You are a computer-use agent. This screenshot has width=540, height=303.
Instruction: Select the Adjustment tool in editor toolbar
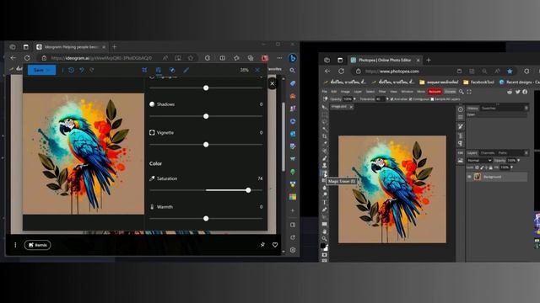(x=159, y=70)
